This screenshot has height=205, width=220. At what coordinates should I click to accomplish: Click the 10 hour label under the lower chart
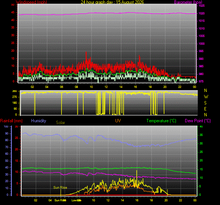(93, 200)
